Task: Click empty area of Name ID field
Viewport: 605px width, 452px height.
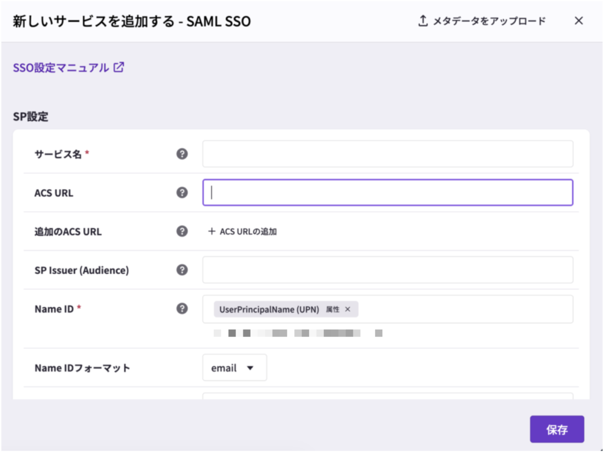Action: [x=467, y=309]
